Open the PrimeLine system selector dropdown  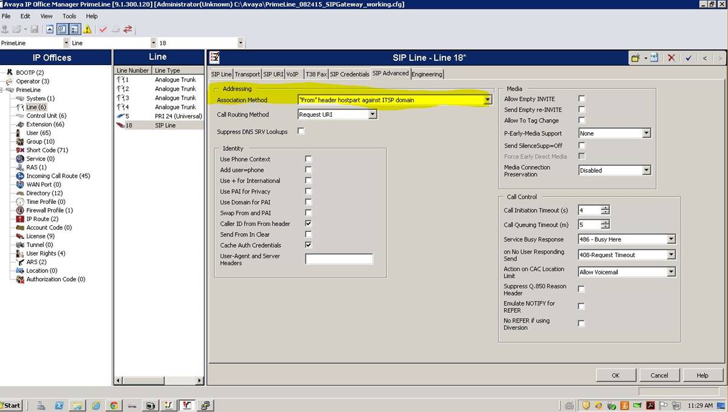(66, 43)
